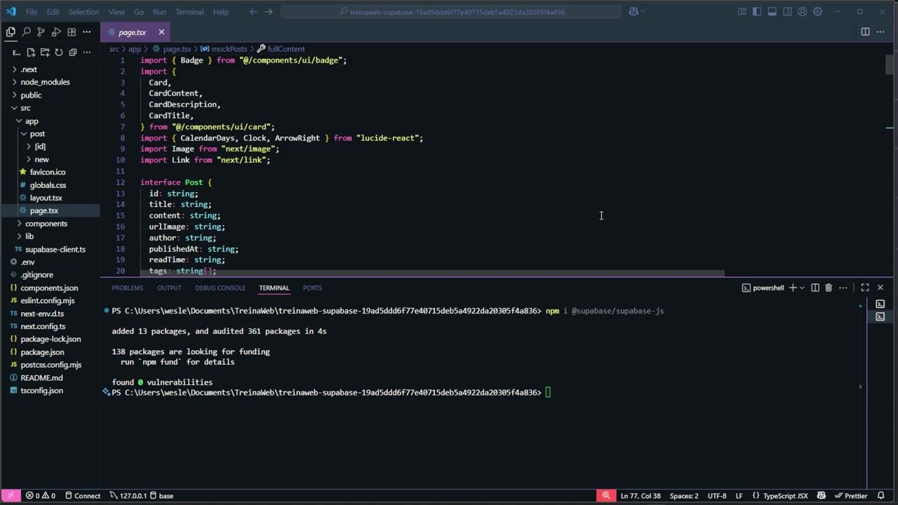Toggle the bottom panel visibility
The width and height of the screenshot is (898, 505).
(x=772, y=12)
